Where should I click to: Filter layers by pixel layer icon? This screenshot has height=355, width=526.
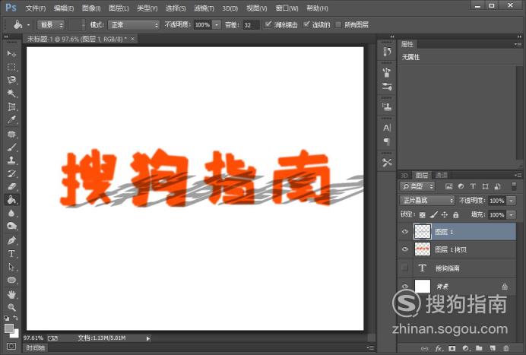(448, 186)
